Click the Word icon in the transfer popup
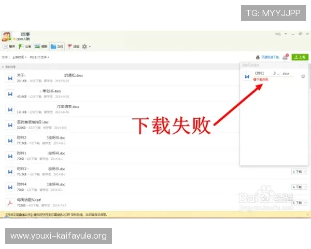This screenshot has width=311, height=249. click(247, 76)
